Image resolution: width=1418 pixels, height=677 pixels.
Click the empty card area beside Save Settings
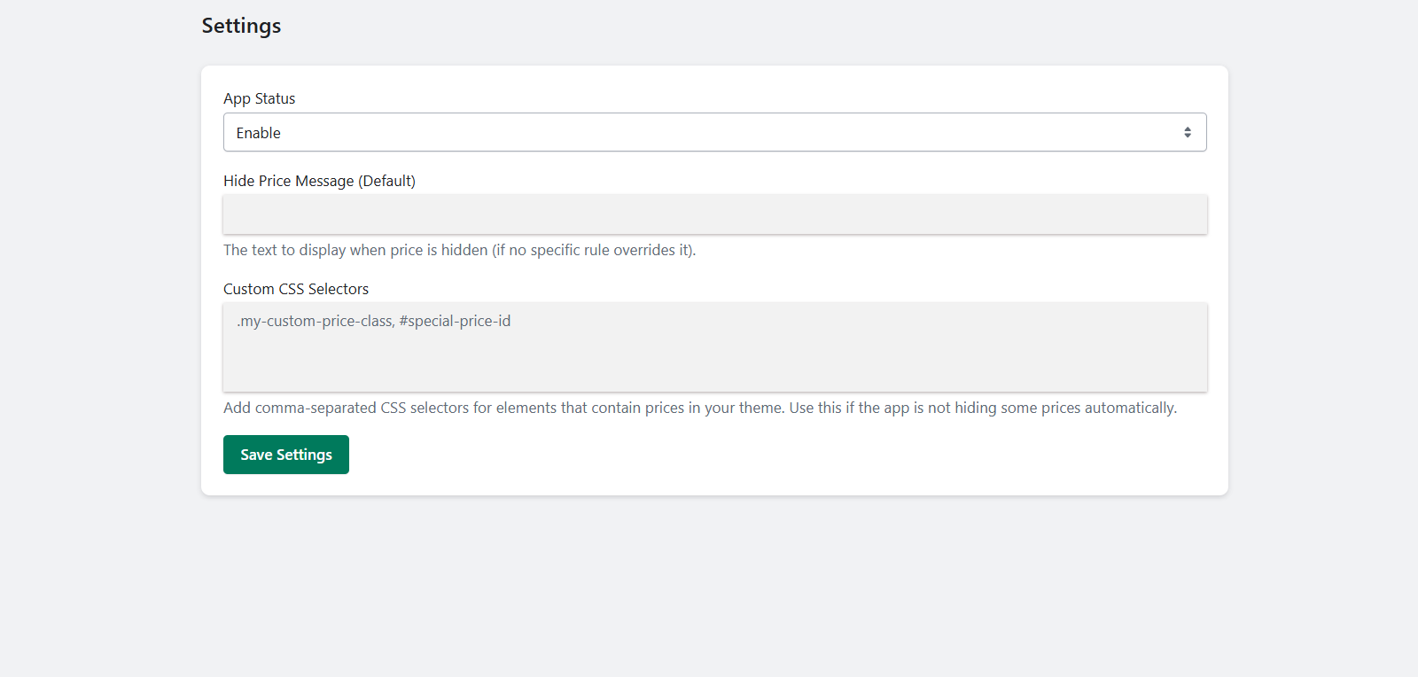753,455
